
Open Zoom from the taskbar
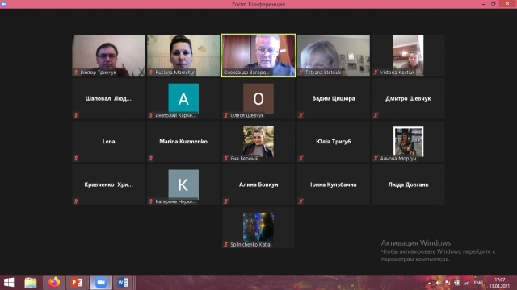[x=101, y=283]
